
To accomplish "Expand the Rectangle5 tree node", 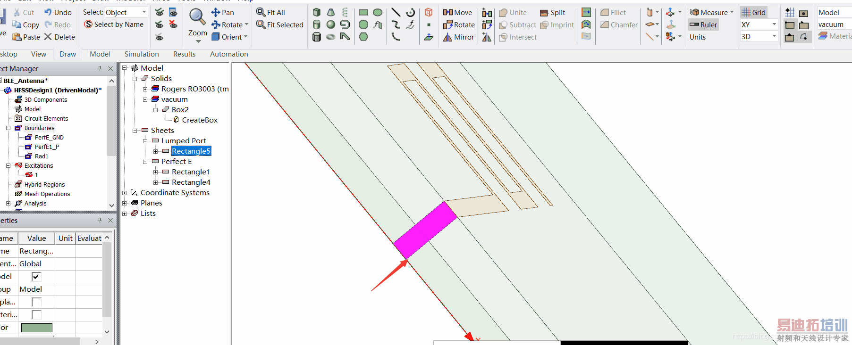I will pyautogui.click(x=155, y=151).
